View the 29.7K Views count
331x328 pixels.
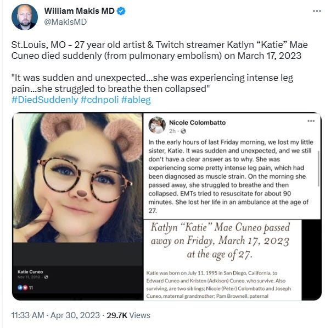tap(128, 315)
